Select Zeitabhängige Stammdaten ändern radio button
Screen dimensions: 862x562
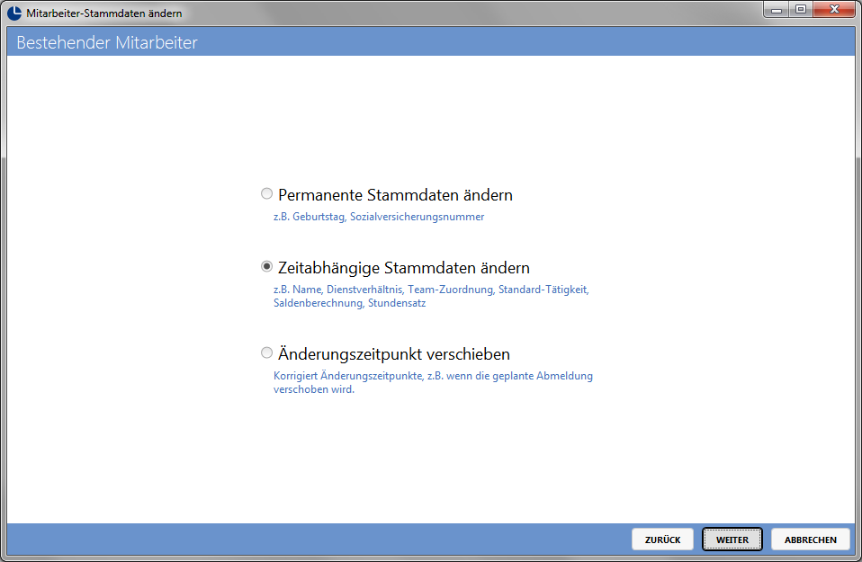tap(266, 266)
